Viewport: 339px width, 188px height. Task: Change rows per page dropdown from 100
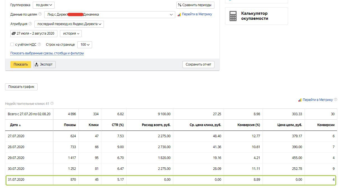pyautogui.click(x=85, y=45)
